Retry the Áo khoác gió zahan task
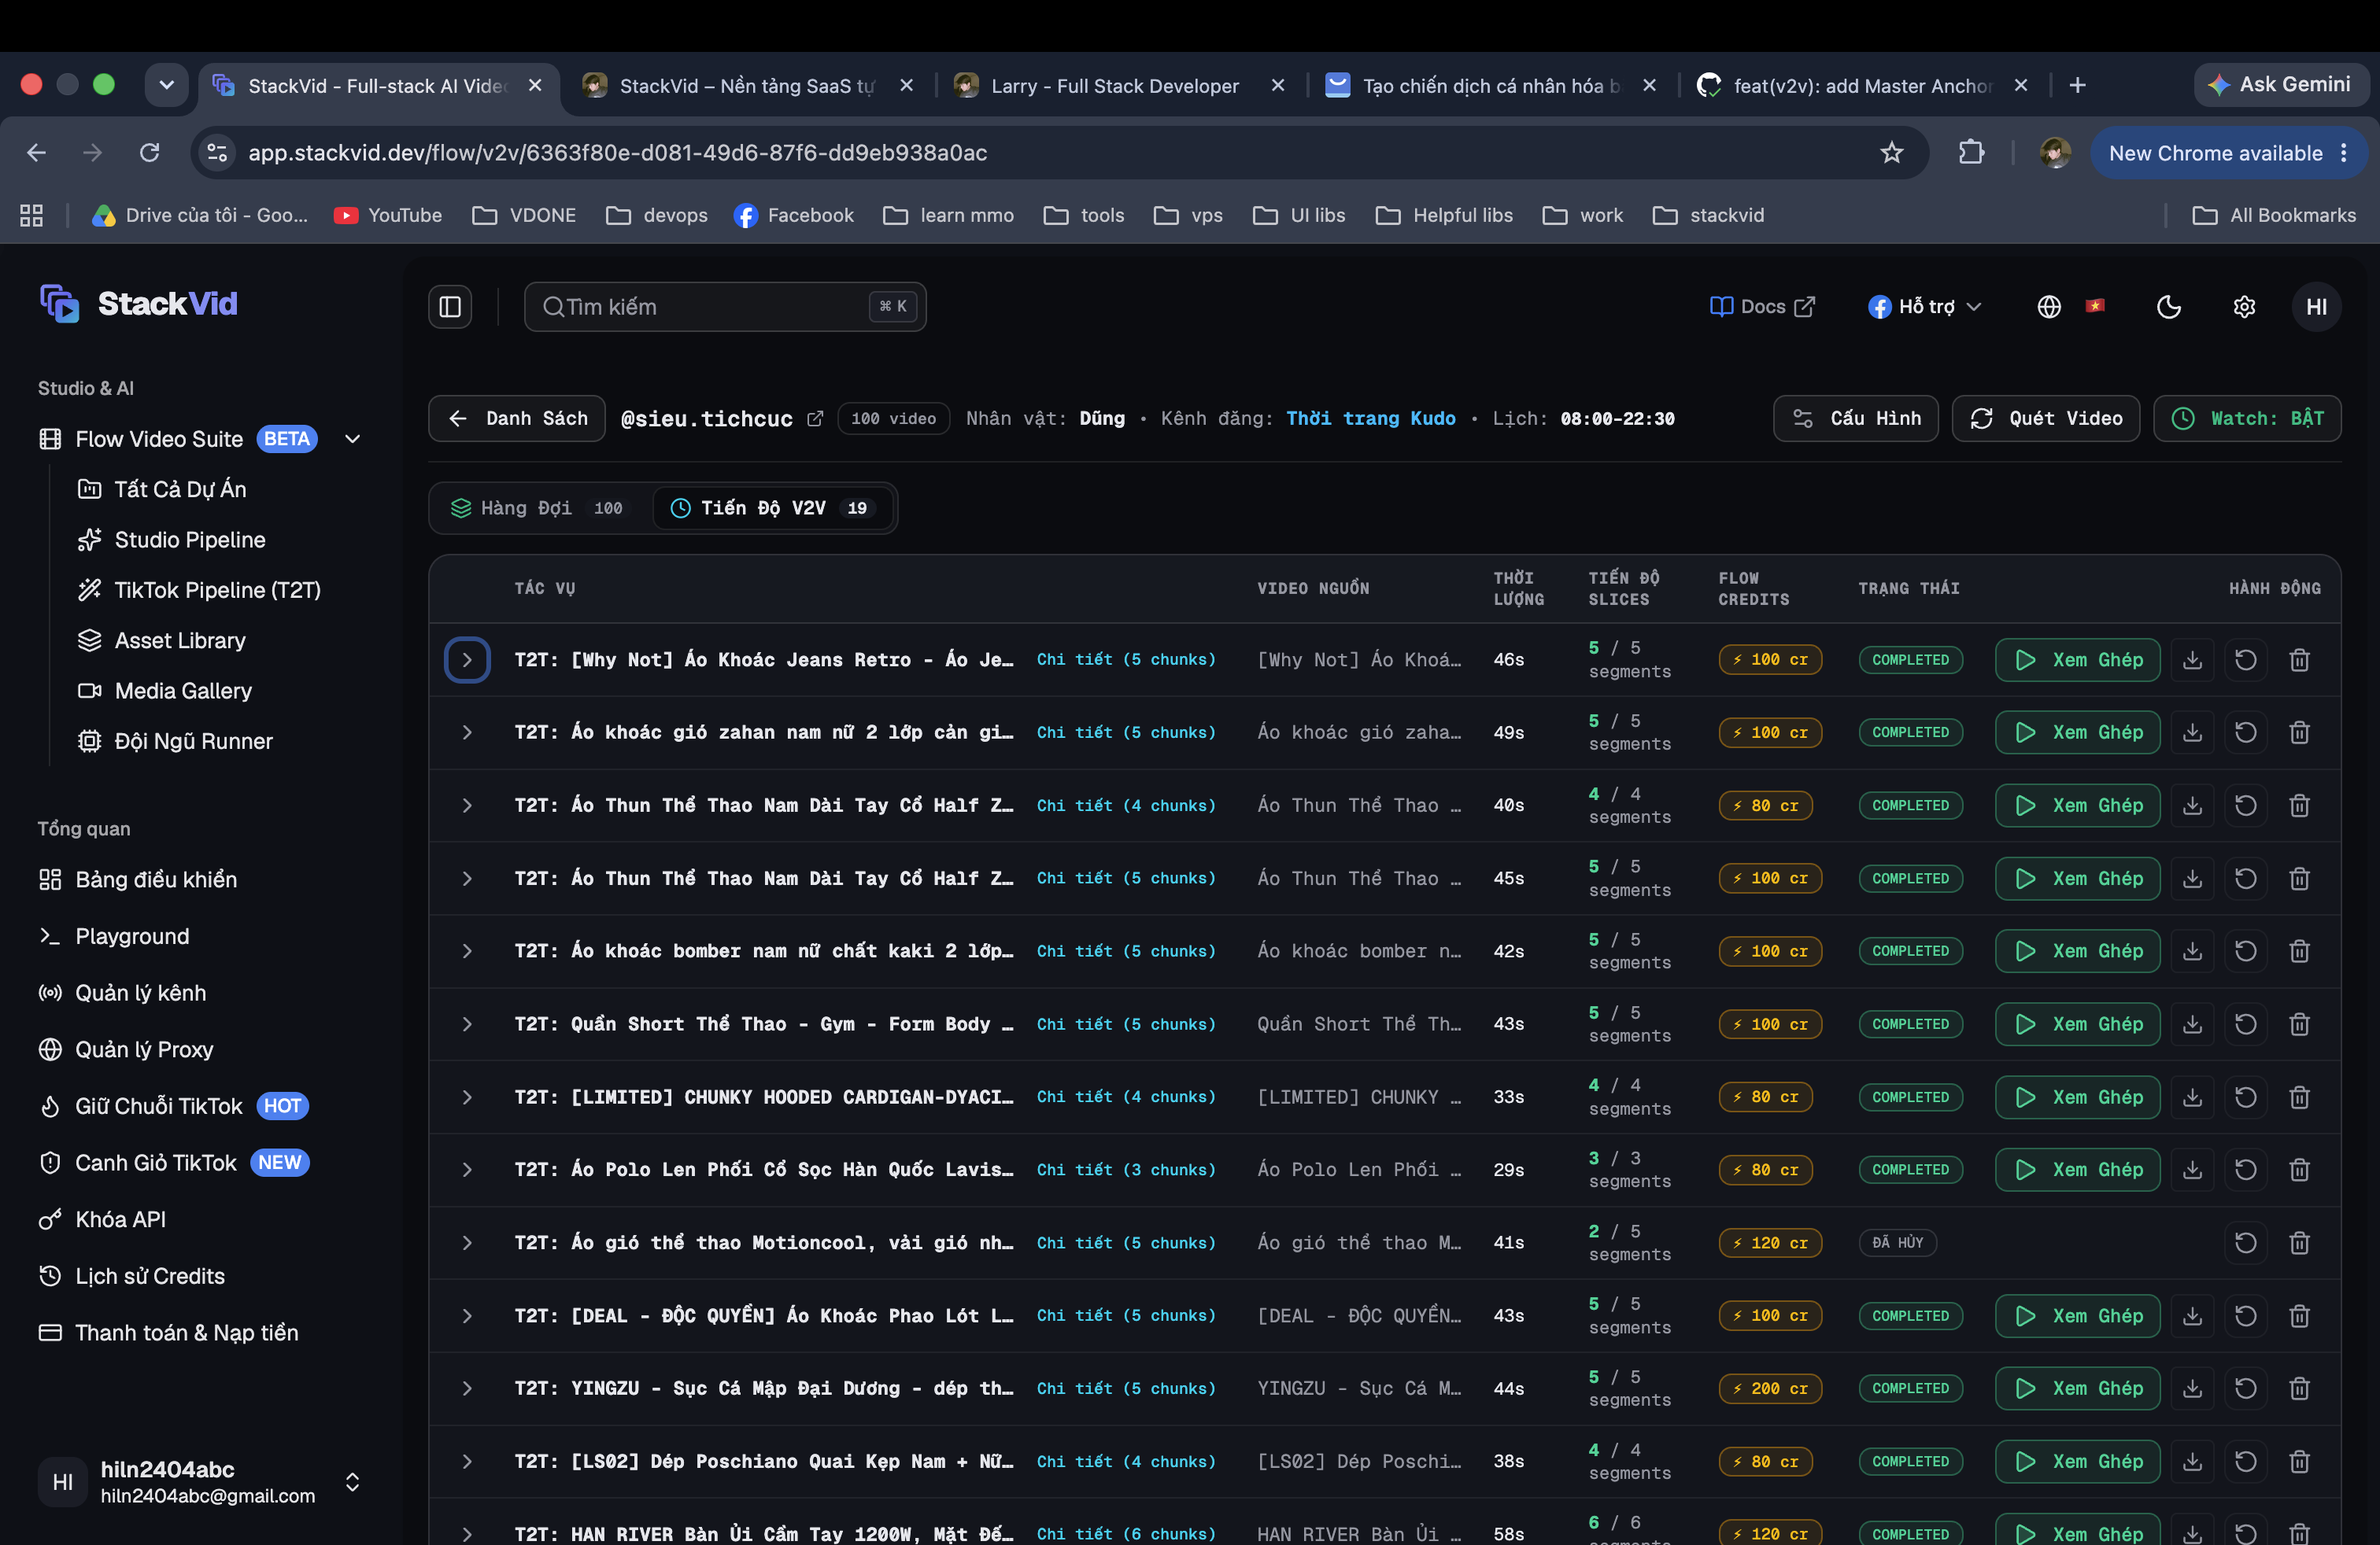 pyautogui.click(x=2245, y=732)
